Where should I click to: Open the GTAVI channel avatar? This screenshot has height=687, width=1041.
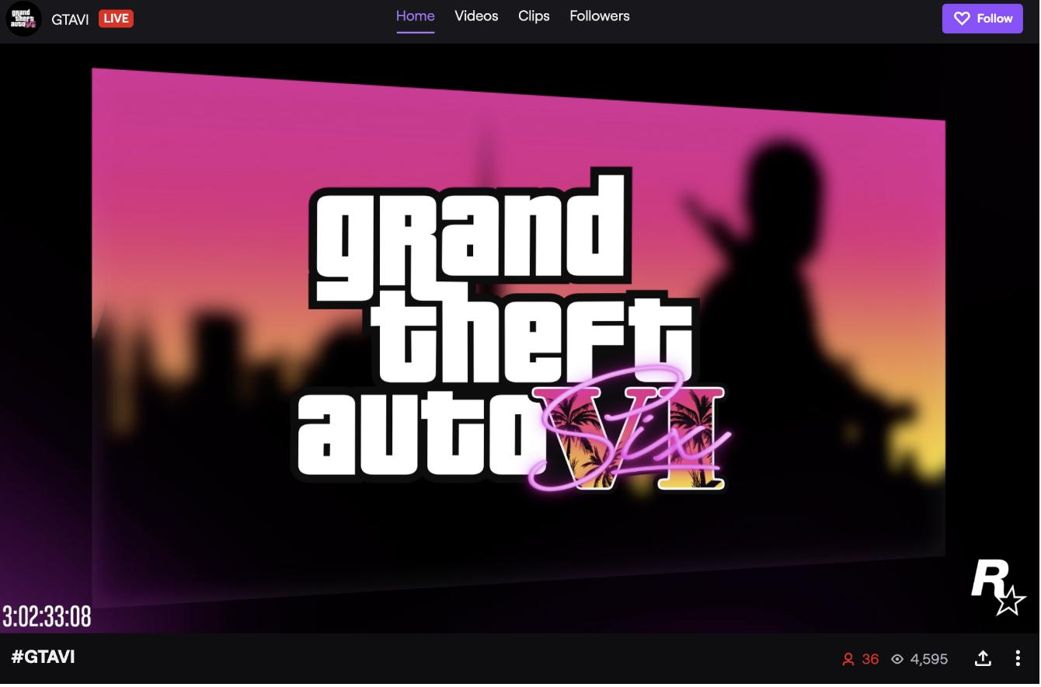[x=23, y=19]
